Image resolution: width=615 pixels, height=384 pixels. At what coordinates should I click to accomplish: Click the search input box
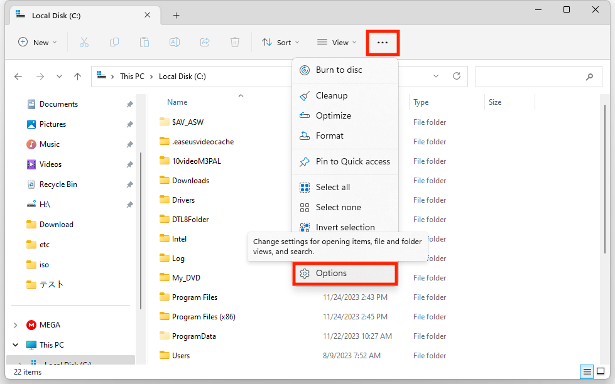coord(529,77)
